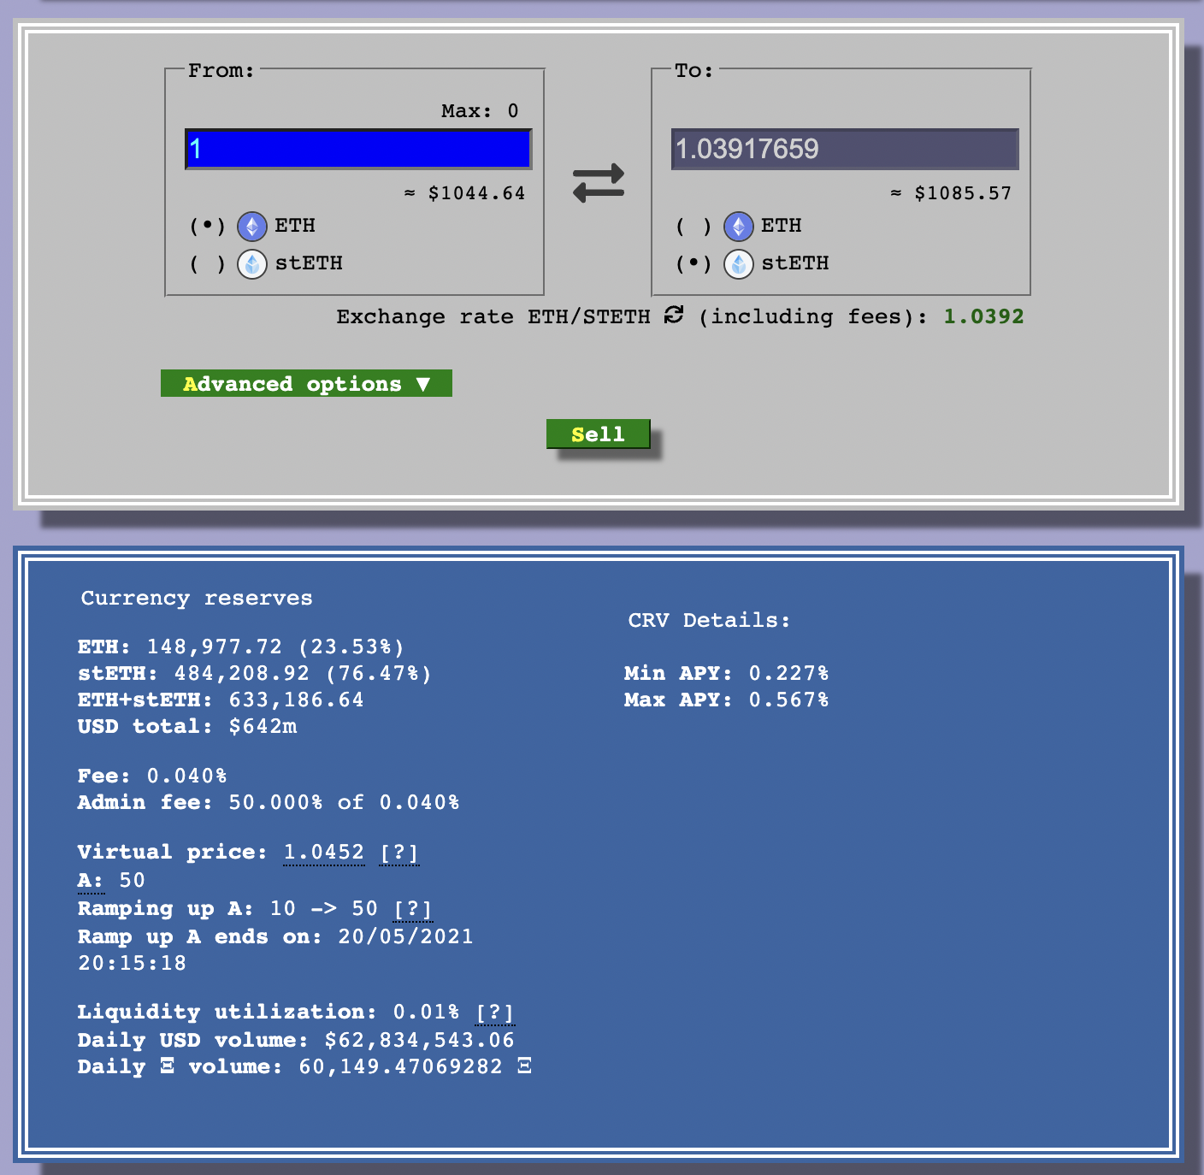Click the Sell button
This screenshot has width=1204, height=1175.
pyautogui.click(x=599, y=434)
